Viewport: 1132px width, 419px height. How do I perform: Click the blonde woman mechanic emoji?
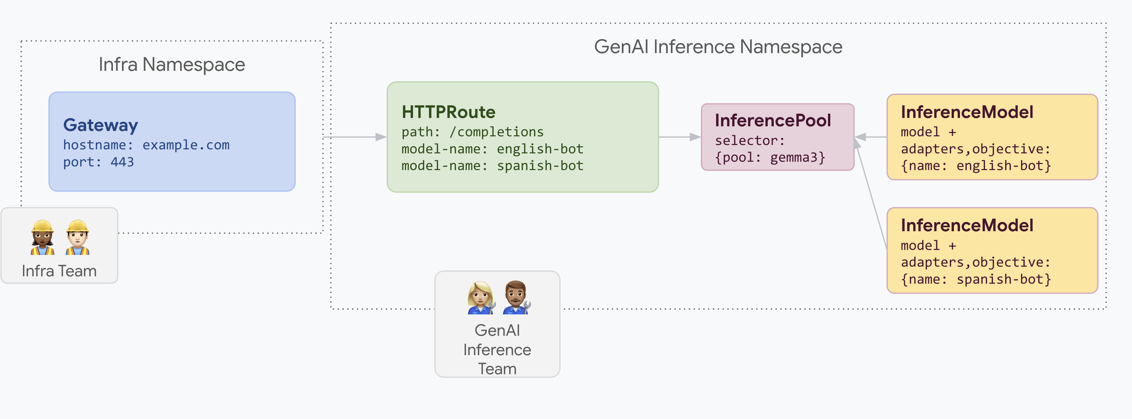[481, 298]
